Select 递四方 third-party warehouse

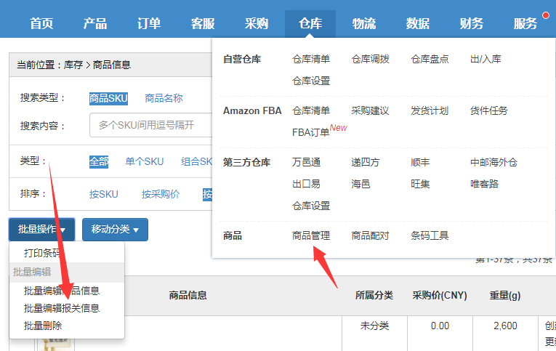point(366,162)
